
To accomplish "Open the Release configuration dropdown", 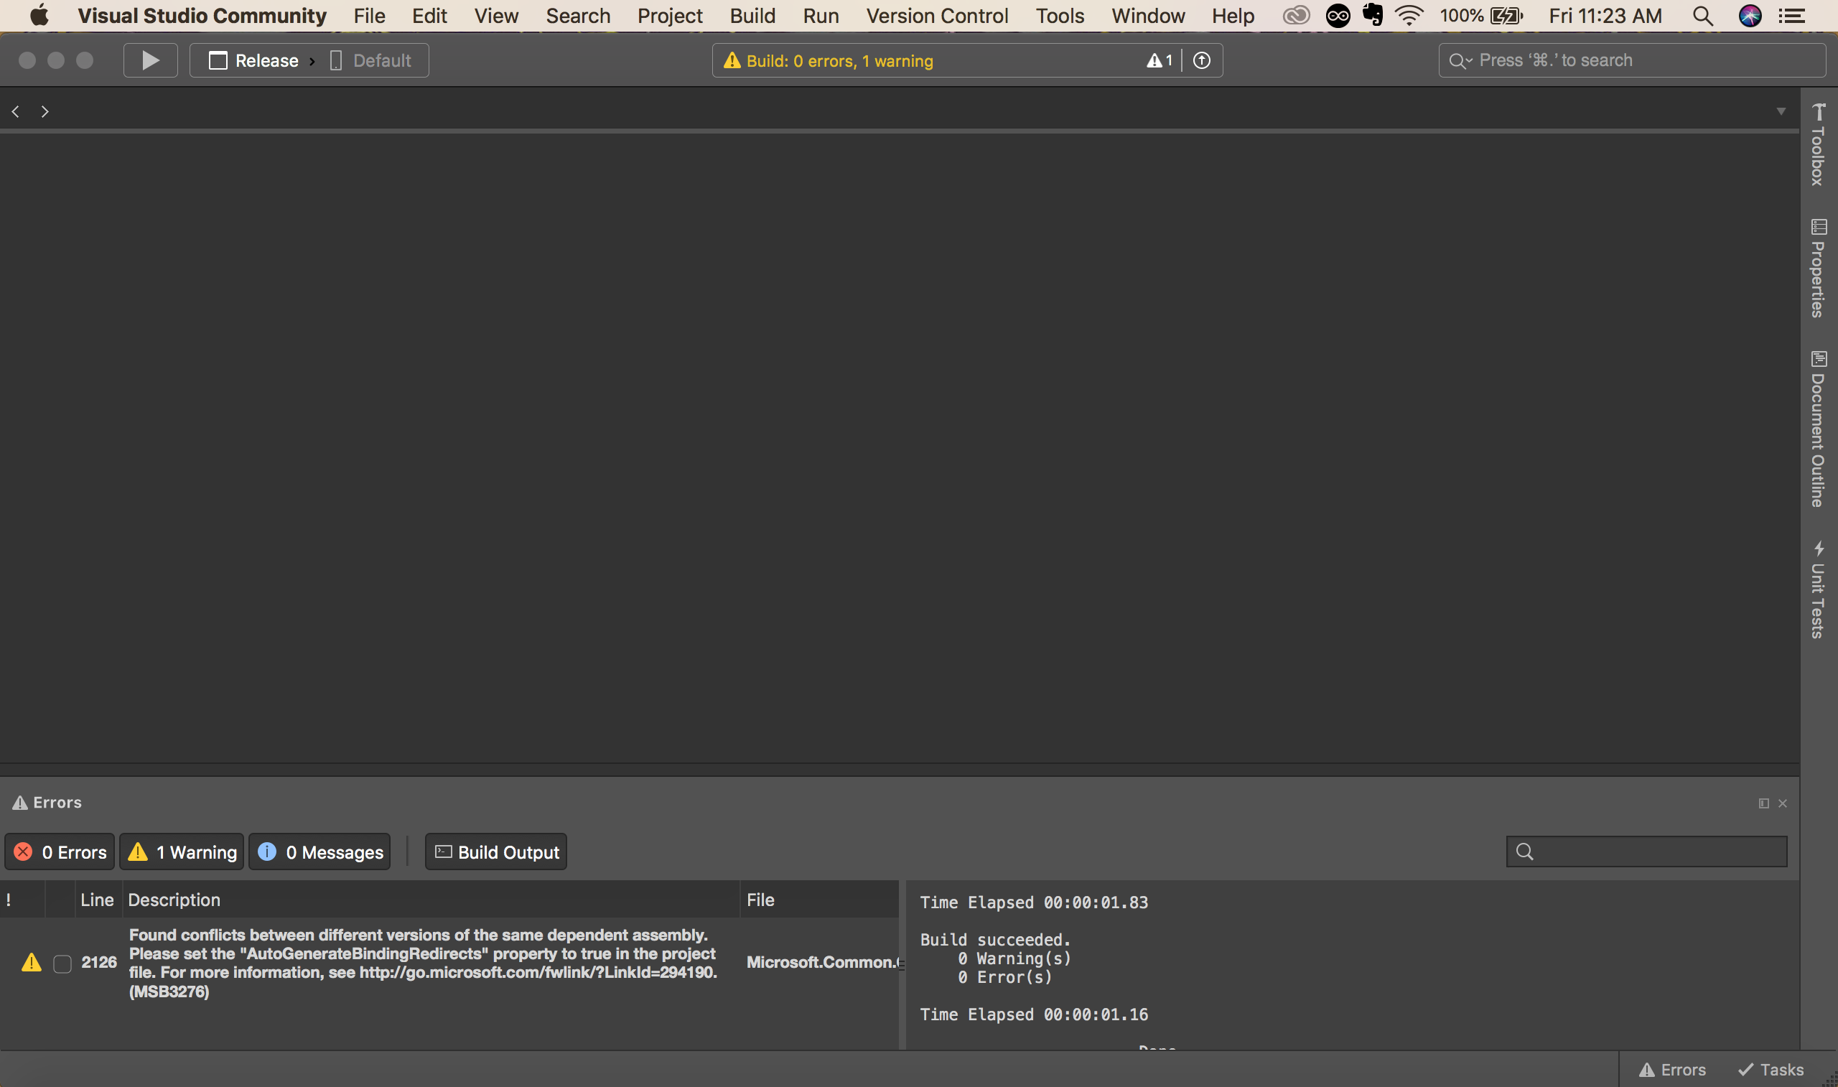I will [x=253, y=60].
